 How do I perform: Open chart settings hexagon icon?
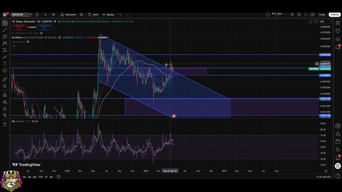(299, 15)
